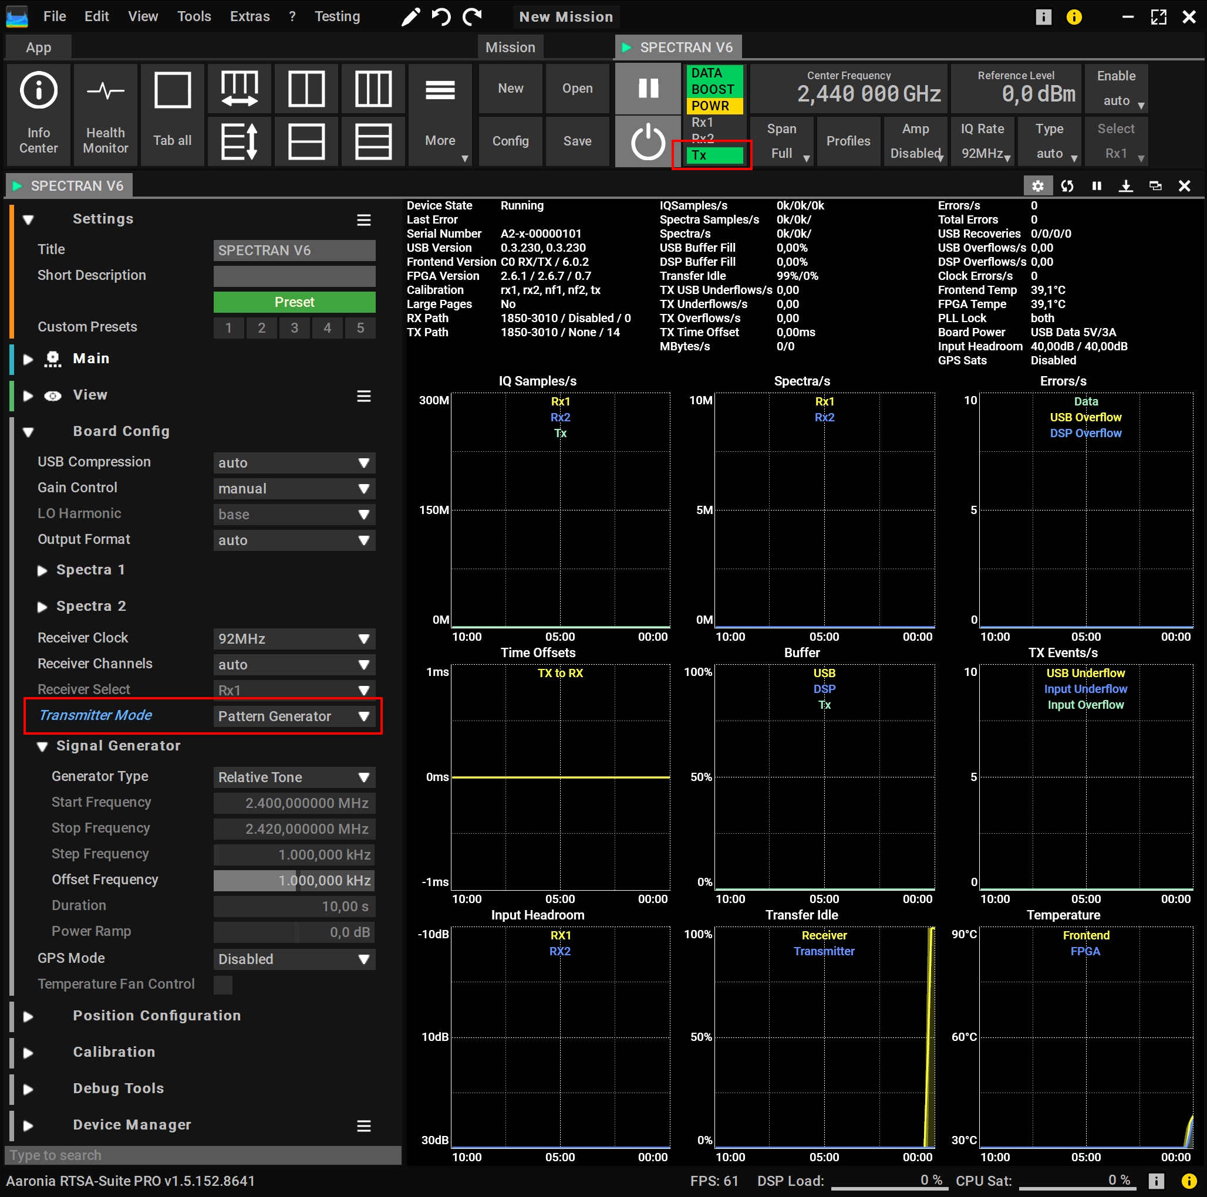The width and height of the screenshot is (1207, 1197).
Task: Click the Profiles button
Action: [x=848, y=141]
